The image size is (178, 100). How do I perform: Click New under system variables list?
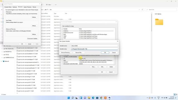click(93, 67)
